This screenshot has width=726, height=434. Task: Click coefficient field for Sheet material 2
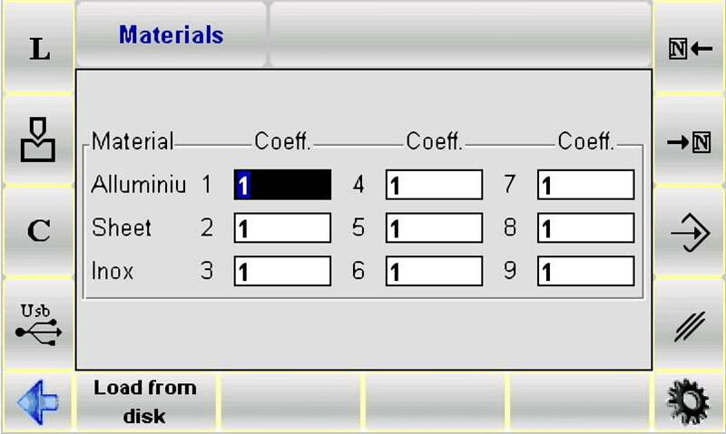tap(282, 228)
